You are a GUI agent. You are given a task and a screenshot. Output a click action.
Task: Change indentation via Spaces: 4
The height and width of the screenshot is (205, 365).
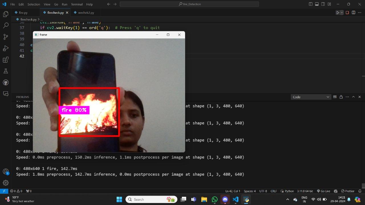[250, 191]
